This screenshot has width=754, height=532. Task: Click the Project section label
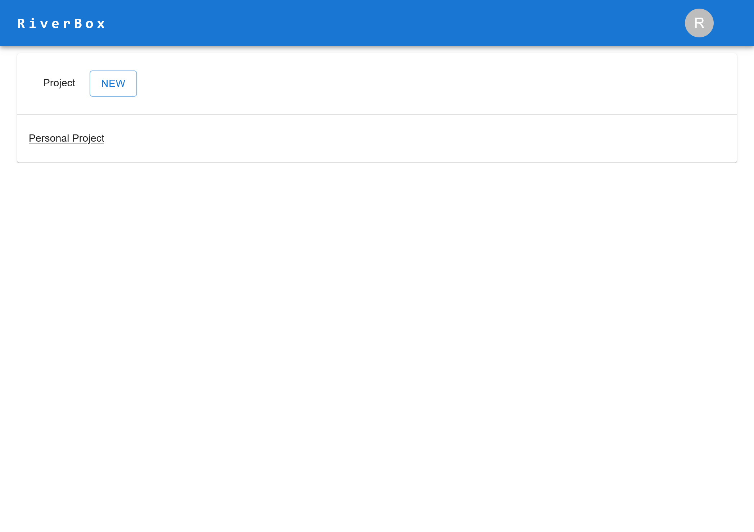point(59,83)
